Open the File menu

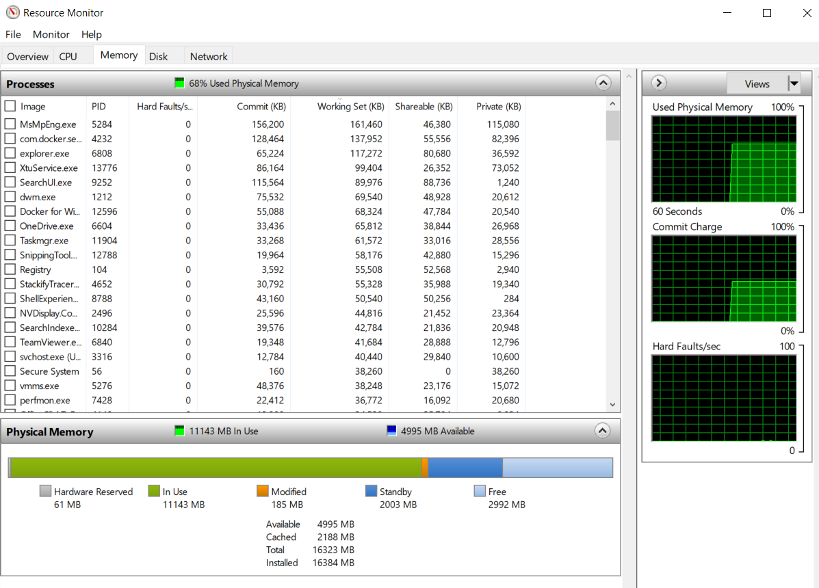(x=13, y=34)
